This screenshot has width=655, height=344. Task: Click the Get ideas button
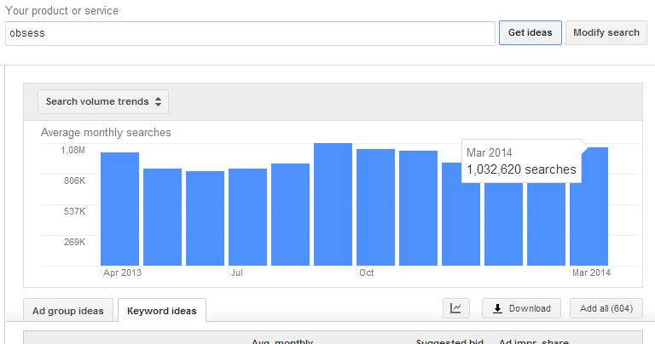click(x=530, y=32)
